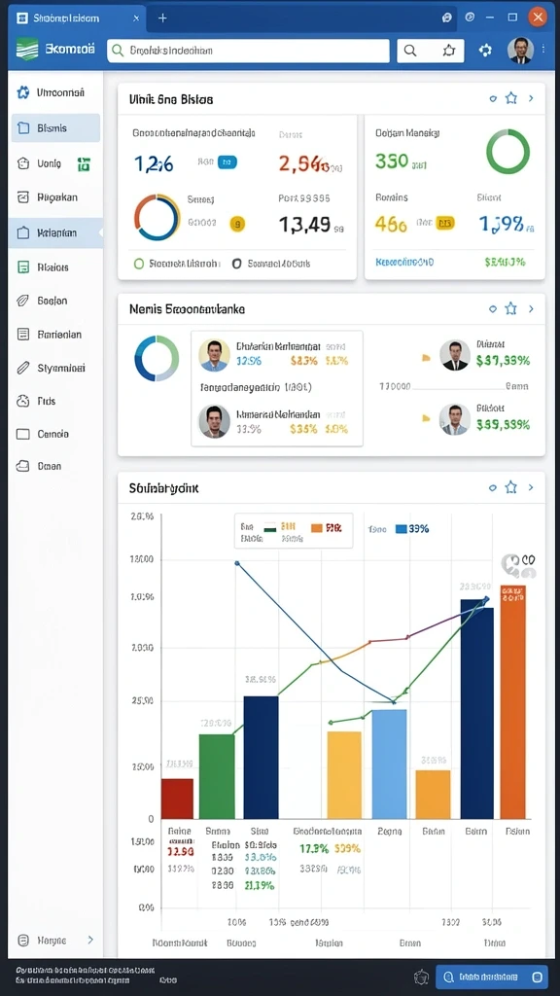
Task: Click the green app logo in header
Action: (x=26, y=50)
